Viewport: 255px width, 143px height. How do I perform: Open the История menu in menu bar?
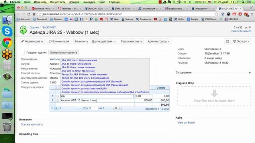click(x=74, y=2)
